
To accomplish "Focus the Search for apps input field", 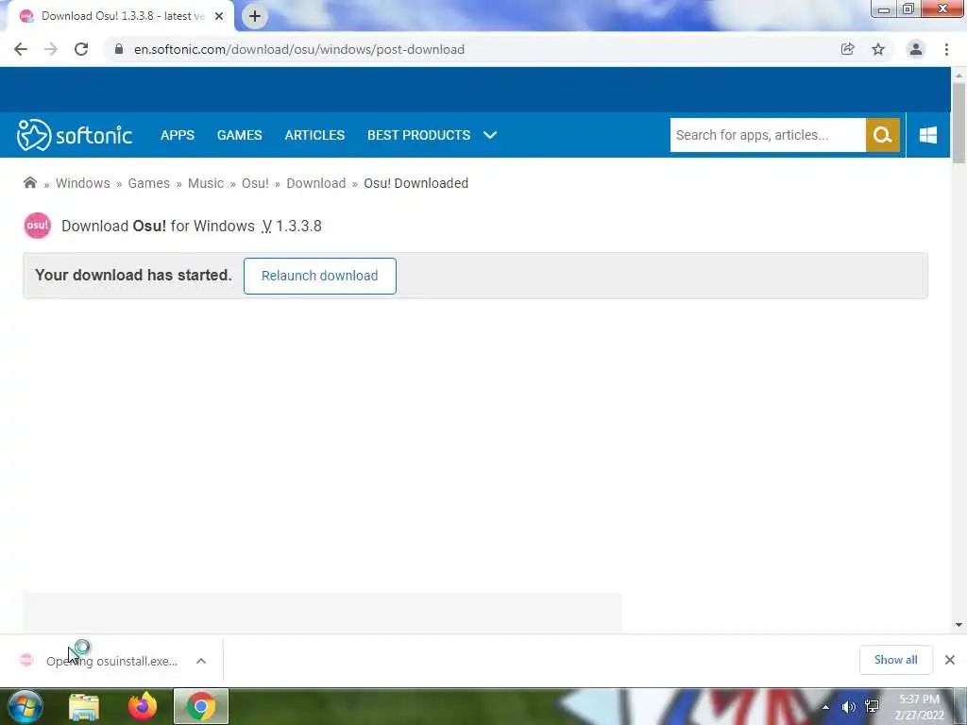I will [x=768, y=135].
